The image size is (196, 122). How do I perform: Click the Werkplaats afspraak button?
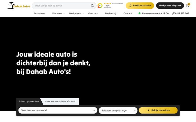170,5
